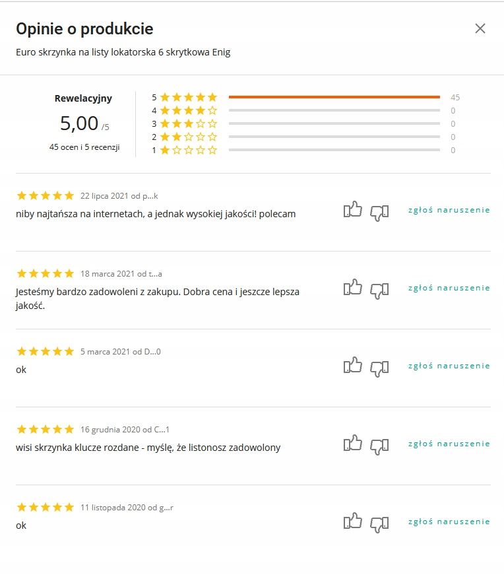Thumbs down the 22 lipca 2021 review
The height and width of the screenshot is (575, 504).
(x=379, y=212)
